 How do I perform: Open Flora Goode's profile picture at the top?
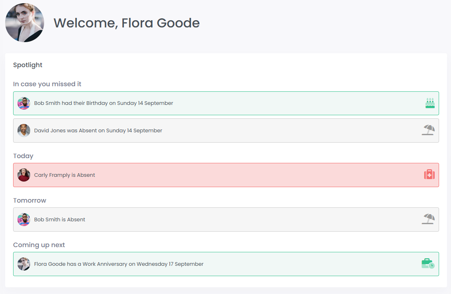pyautogui.click(x=24, y=23)
